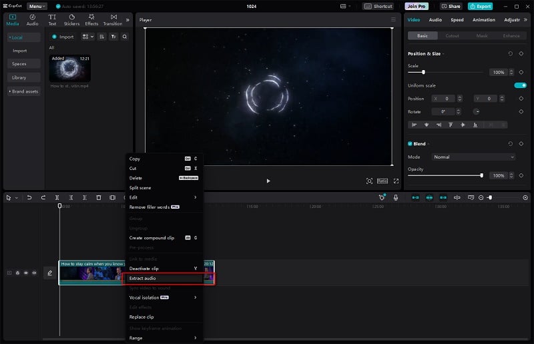Image resolution: width=534 pixels, height=344 pixels.
Task: Select the added video thumbnail in media bin
Action: (x=70, y=68)
